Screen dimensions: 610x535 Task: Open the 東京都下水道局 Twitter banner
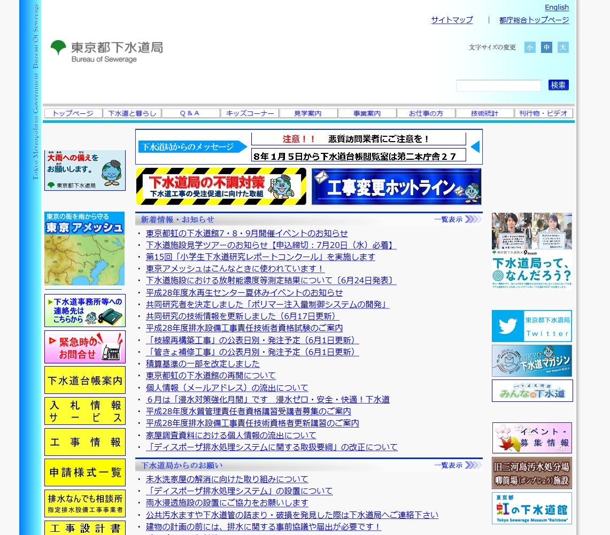click(531, 326)
